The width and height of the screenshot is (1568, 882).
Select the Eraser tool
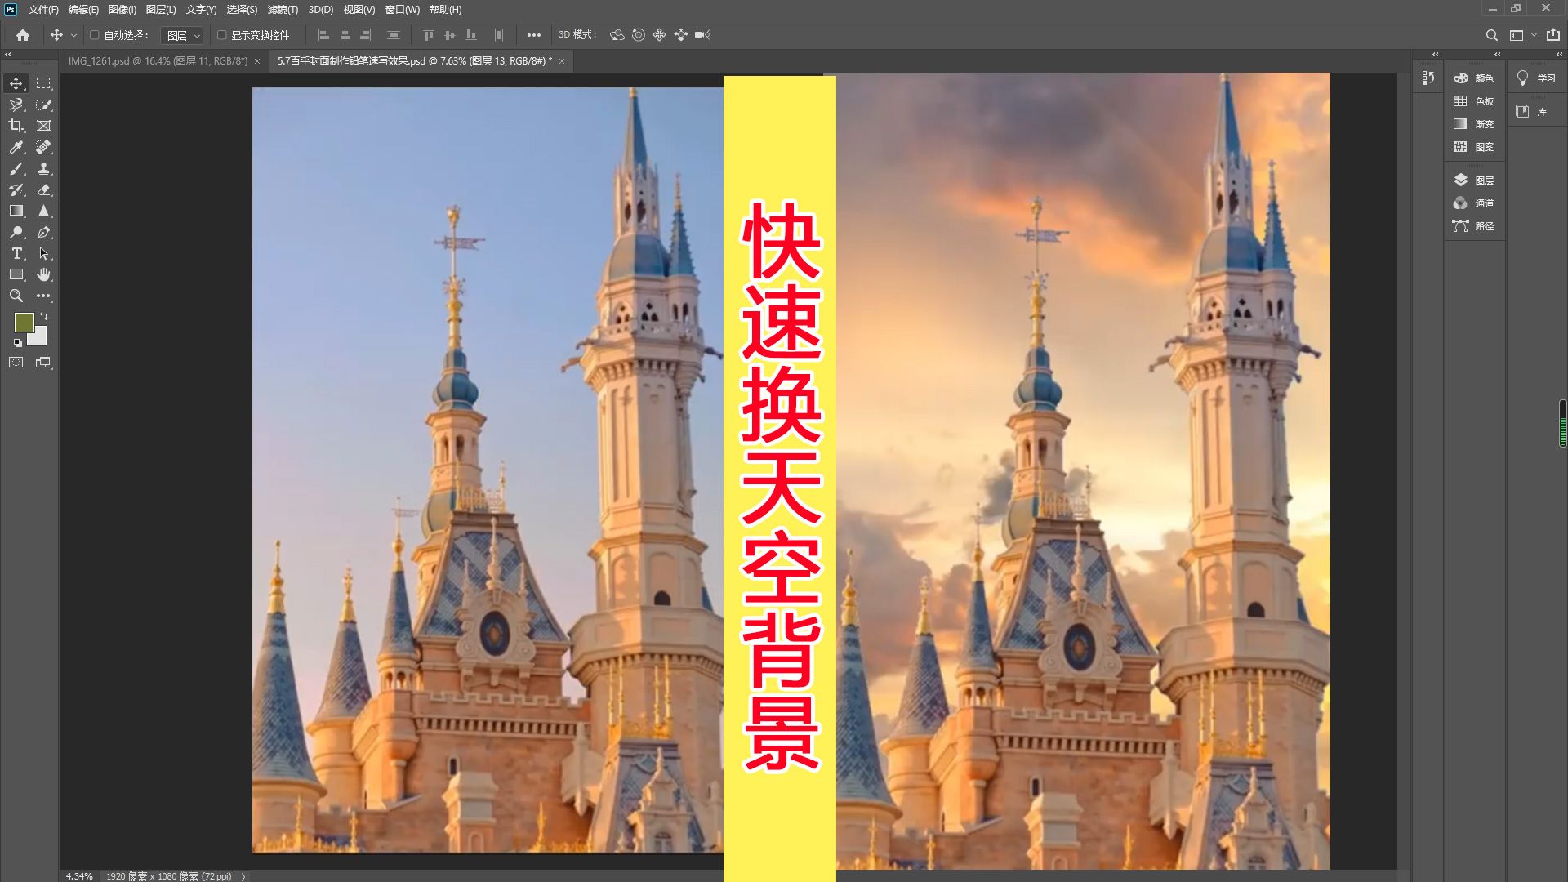44,189
